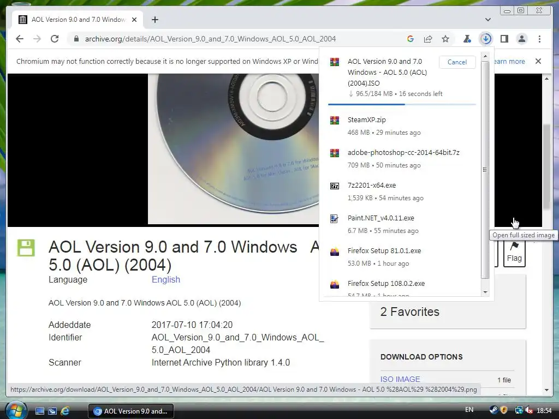This screenshot has height=419, width=559.
Task: Launch Internet Explorer from quick launch
Action: click(x=66, y=411)
